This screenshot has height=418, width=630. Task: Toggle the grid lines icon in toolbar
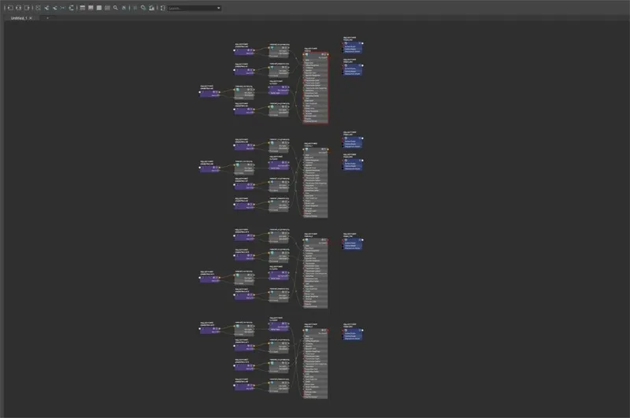click(135, 8)
